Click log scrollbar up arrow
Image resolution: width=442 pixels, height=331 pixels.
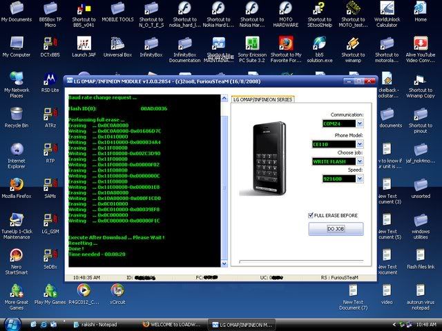pos(224,98)
